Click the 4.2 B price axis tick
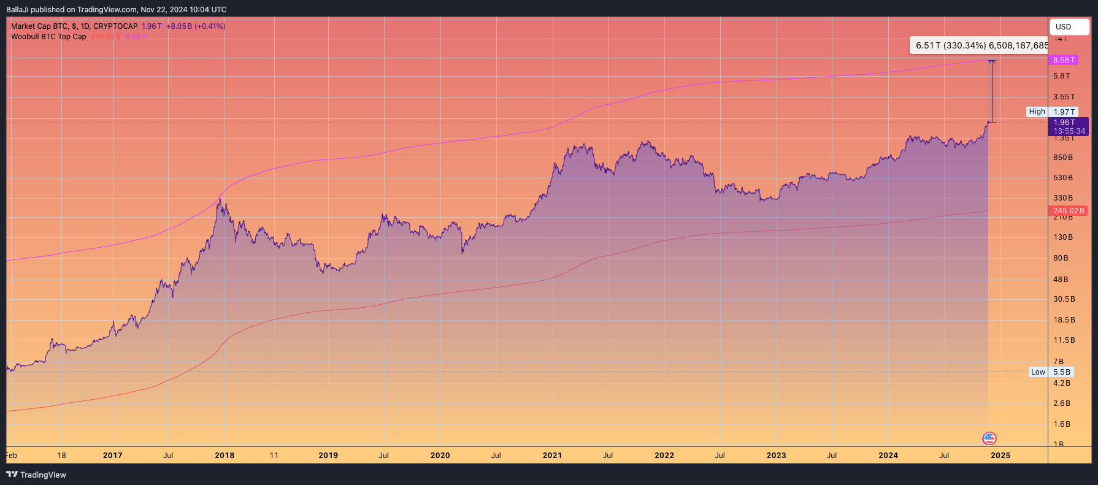1098x485 pixels. pyautogui.click(x=1061, y=383)
